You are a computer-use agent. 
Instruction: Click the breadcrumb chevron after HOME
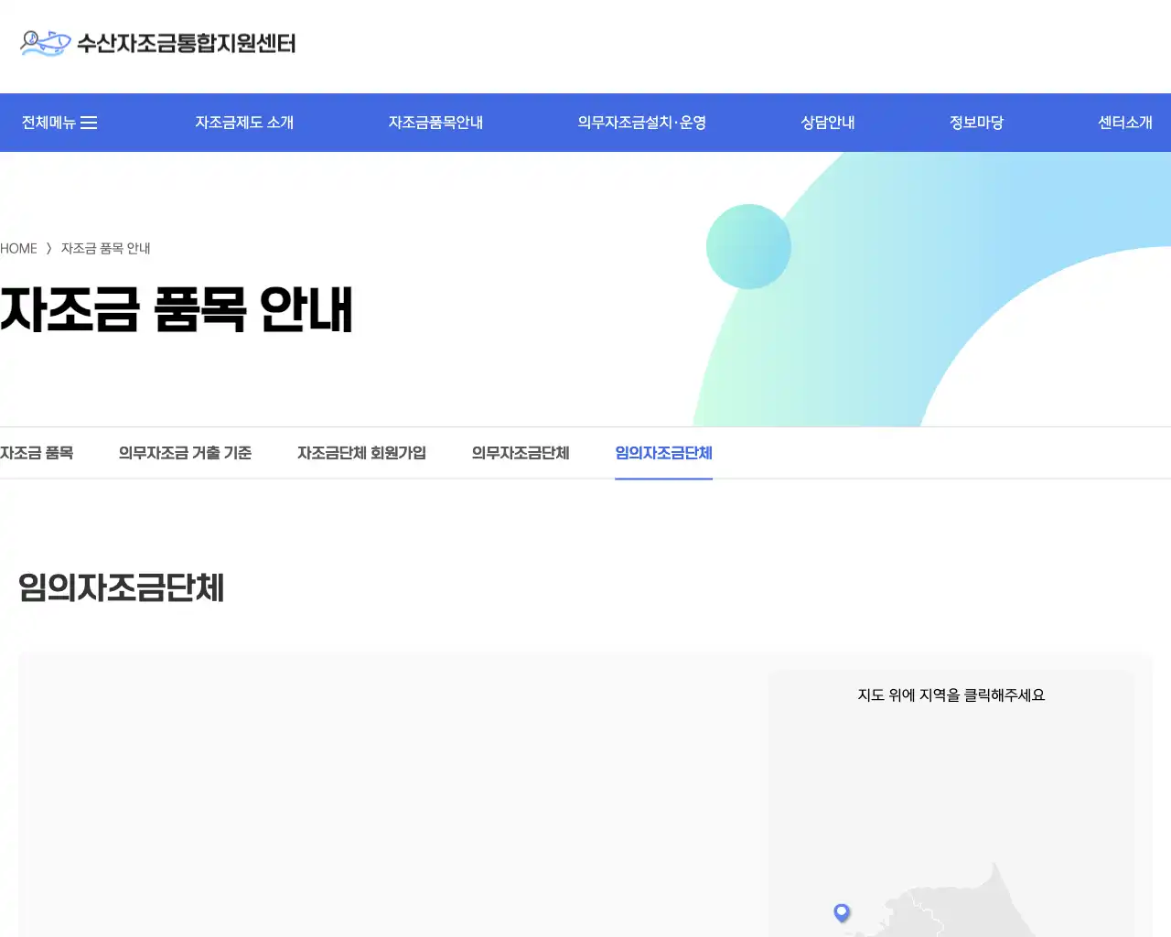(x=50, y=248)
